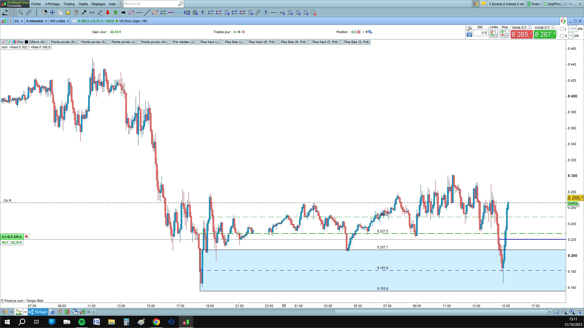The width and height of the screenshot is (584, 328).
Task: Expand the CL instrument dropdown
Action: [x=19, y=21]
